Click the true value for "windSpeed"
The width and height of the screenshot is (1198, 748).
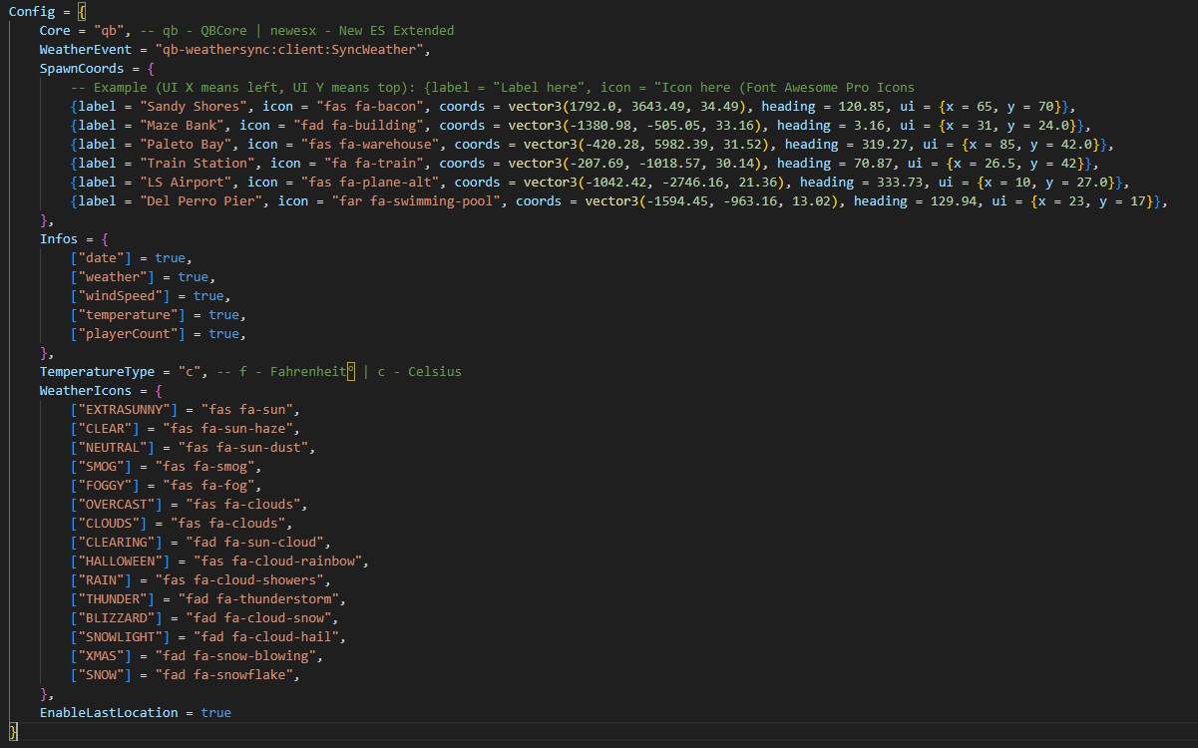coord(208,295)
